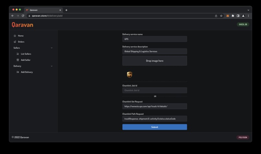Click the "Chainlink Path Request" label
The height and width of the screenshot is (154, 261).
tap(133, 114)
